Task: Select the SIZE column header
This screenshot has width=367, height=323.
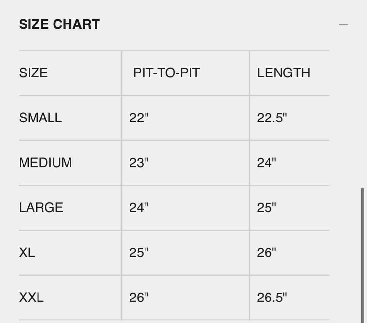Action: 33,73
